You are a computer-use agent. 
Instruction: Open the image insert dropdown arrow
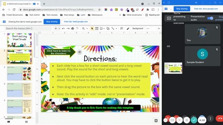click(104, 28)
